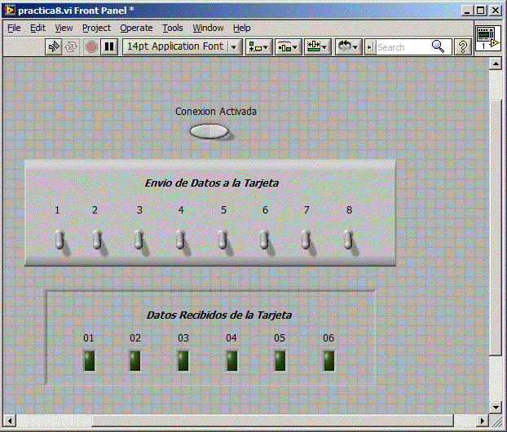507x432 pixels.
Task: Click the vertical scrollbar thumb
Action: pos(496,227)
